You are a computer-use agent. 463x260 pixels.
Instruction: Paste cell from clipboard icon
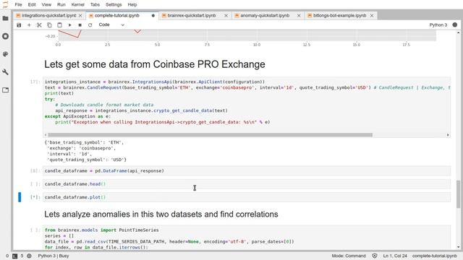click(59, 25)
